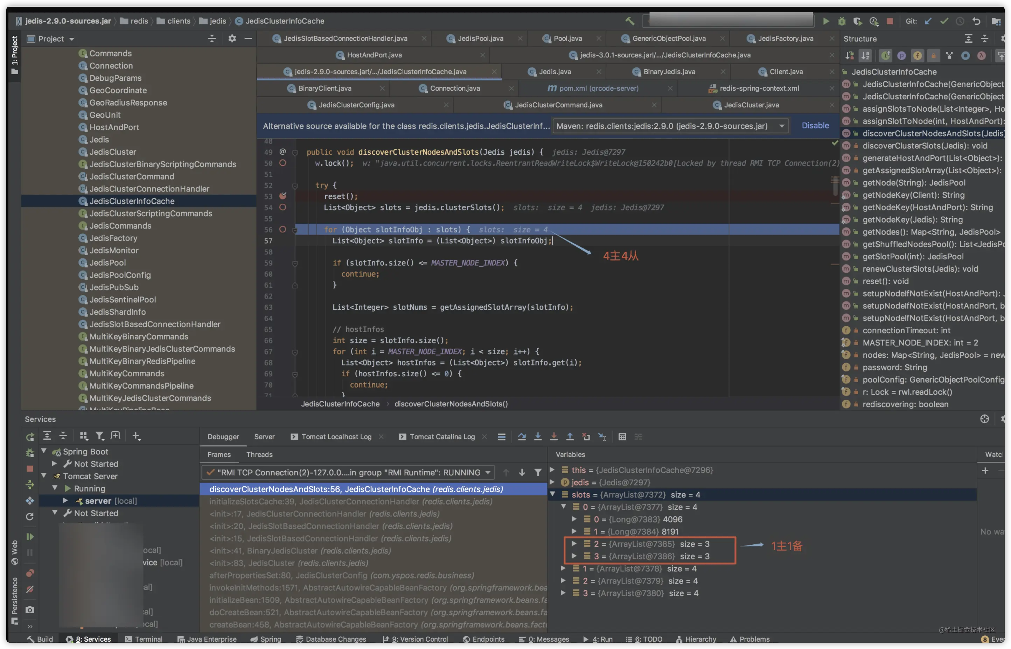
Task: Expand the jedis variable node
Action: click(552, 482)
